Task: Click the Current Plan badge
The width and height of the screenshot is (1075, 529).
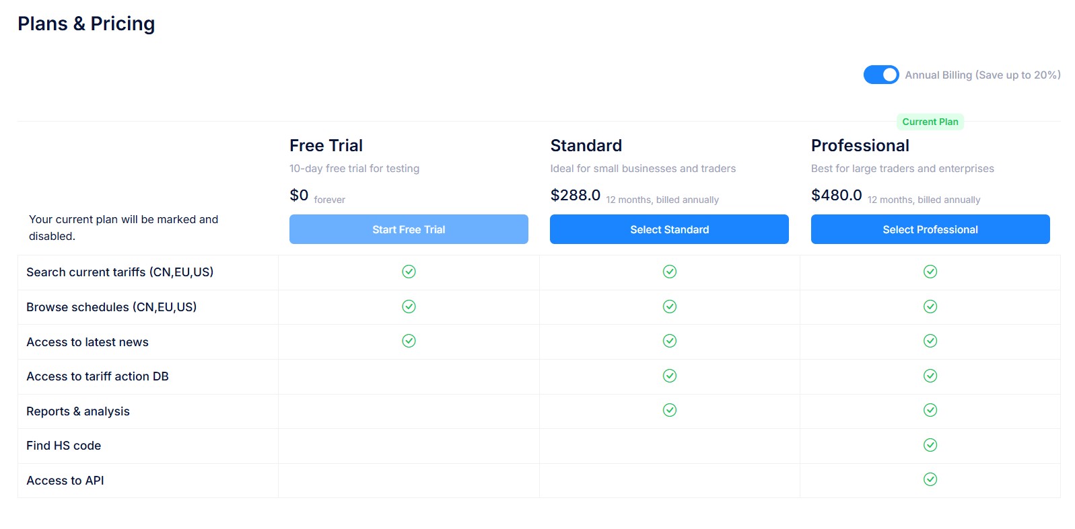Action: (x=930, y=122)
